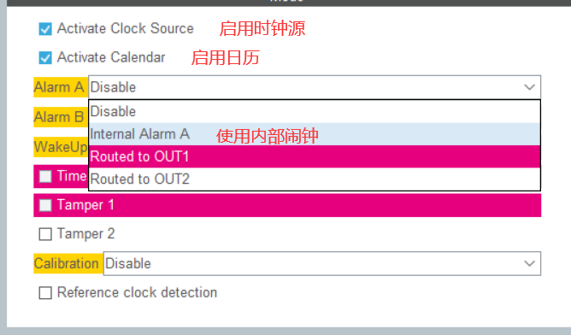Click the Calibration Disable field
This screenshot has height=335, width=571.
click(322, 263)
